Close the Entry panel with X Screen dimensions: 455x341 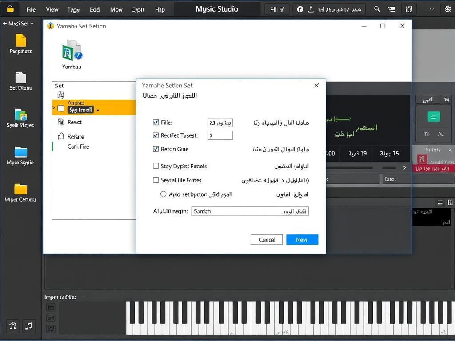450,150
